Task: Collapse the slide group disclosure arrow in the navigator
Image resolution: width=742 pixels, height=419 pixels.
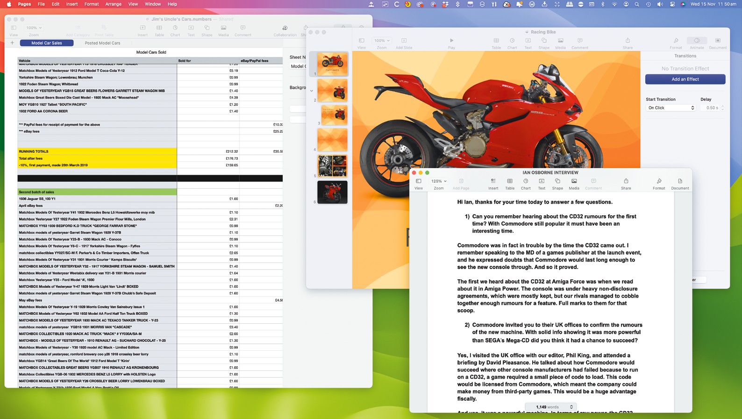Action: [312, 91]
